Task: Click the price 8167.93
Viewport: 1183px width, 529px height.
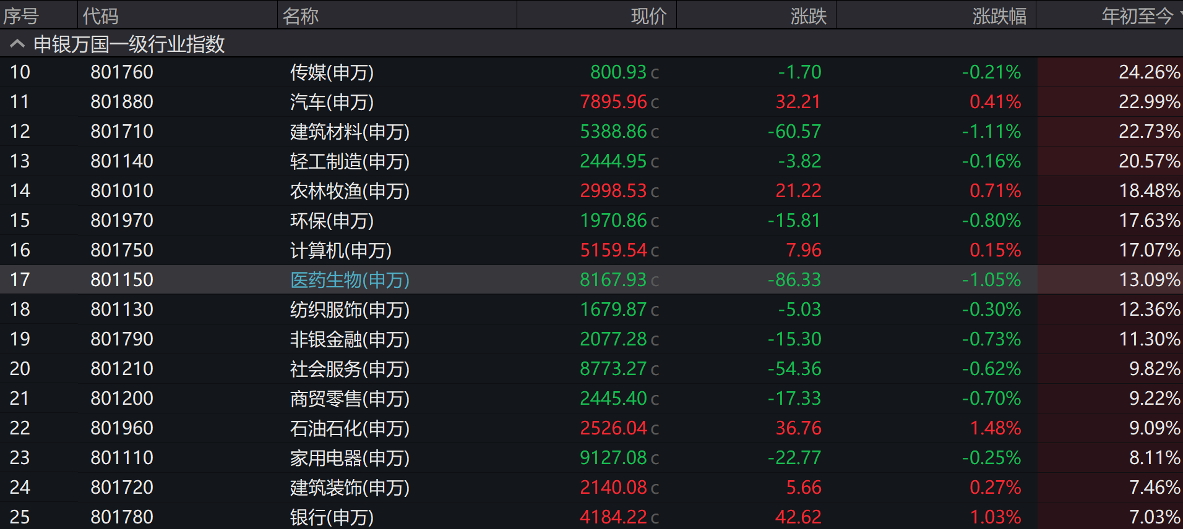Action: click(614, 280)
